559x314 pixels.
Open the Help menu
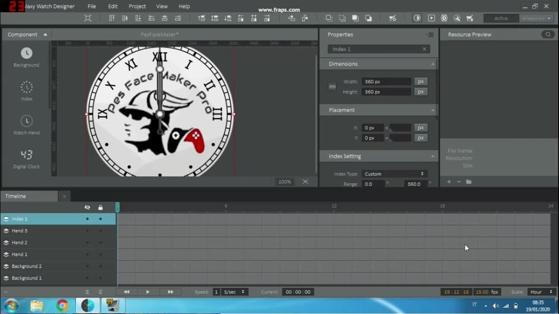coord(184,6)
